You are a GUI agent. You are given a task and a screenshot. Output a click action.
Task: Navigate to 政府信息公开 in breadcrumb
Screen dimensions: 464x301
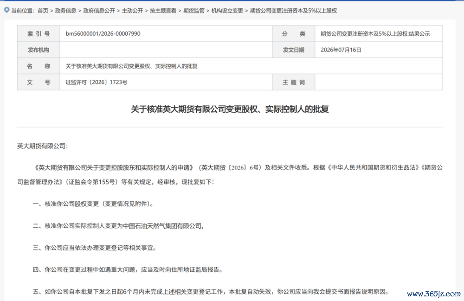coord(99,11)
